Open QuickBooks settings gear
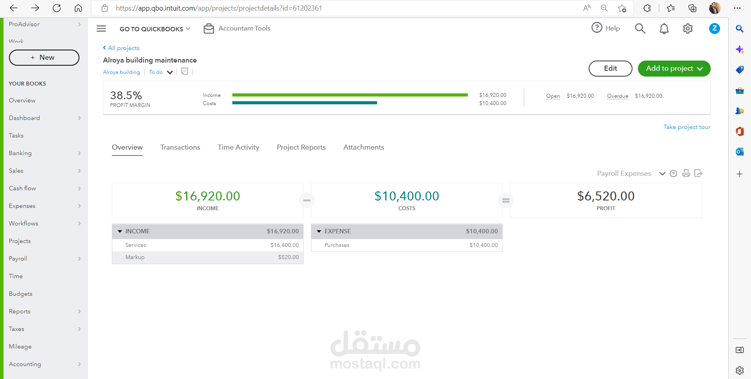 pyautogui.click(x=688, y=29)
